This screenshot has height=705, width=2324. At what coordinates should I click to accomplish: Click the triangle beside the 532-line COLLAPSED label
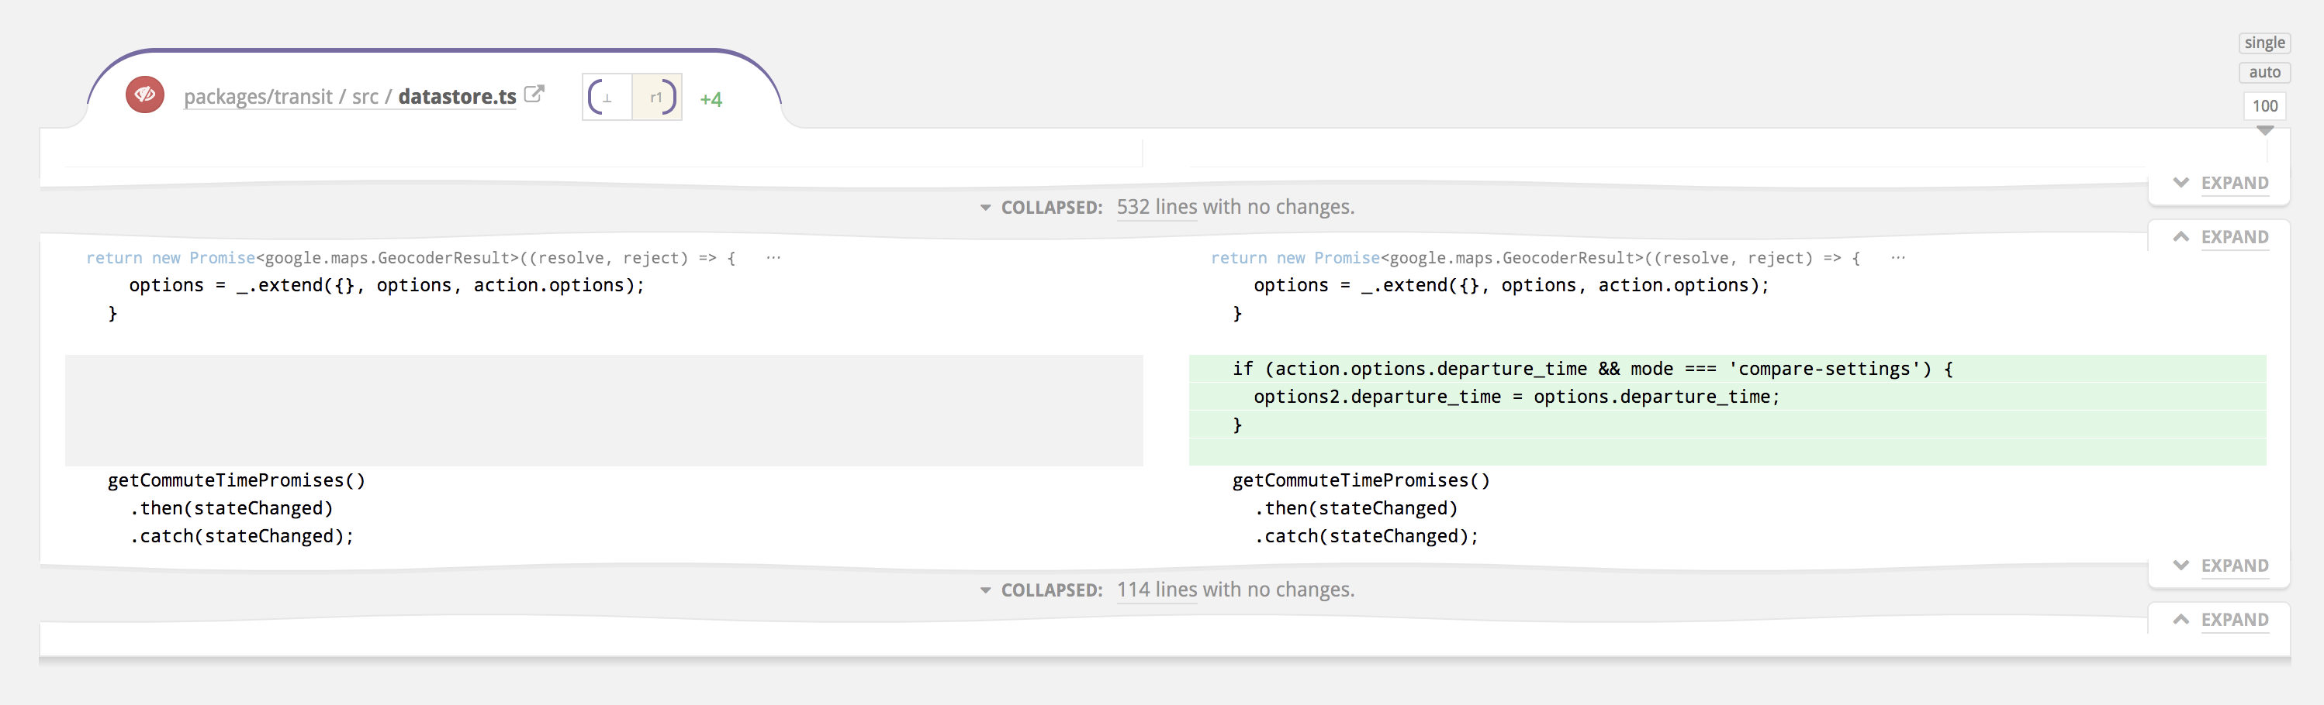[x=985, y=208]
